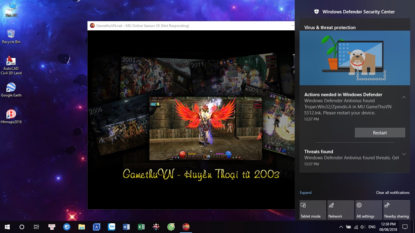Toggle Nearby sharing quick action
415x233 pixels.
tap(397, 210)
